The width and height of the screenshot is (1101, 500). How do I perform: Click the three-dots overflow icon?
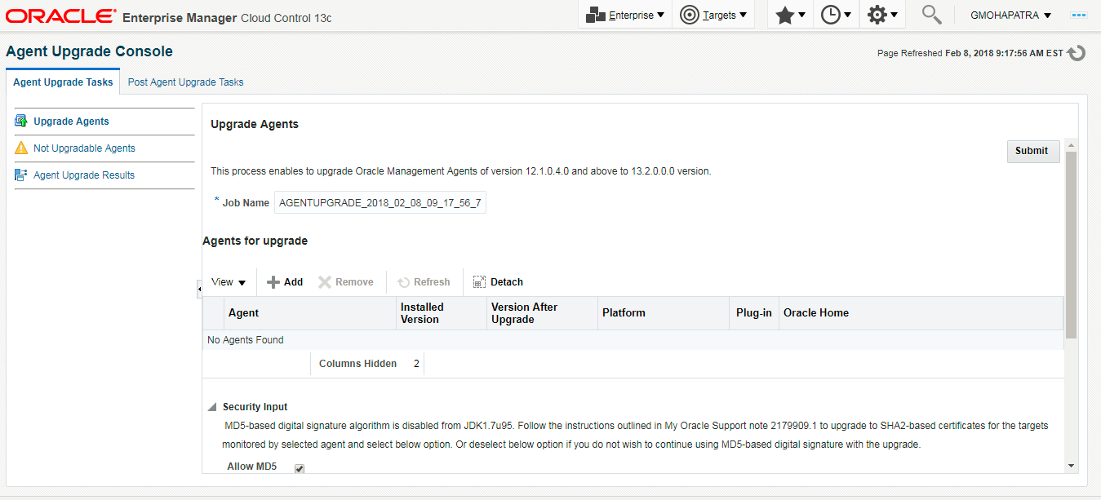click(x=1079, y=15)
